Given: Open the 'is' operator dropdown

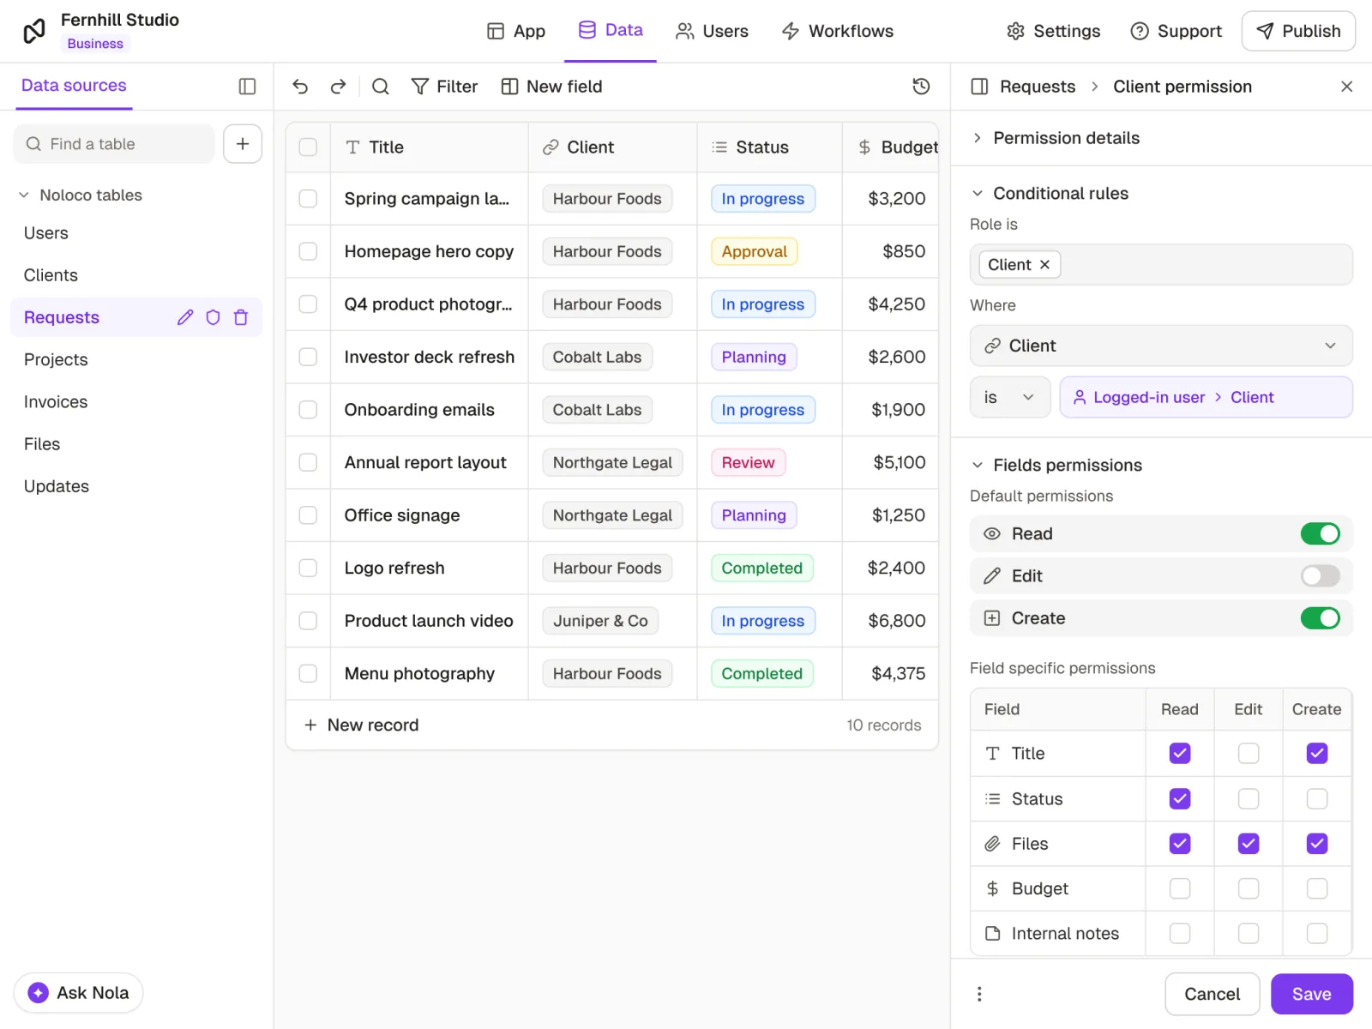Looking at the screenshot, I should [1010, 398].
